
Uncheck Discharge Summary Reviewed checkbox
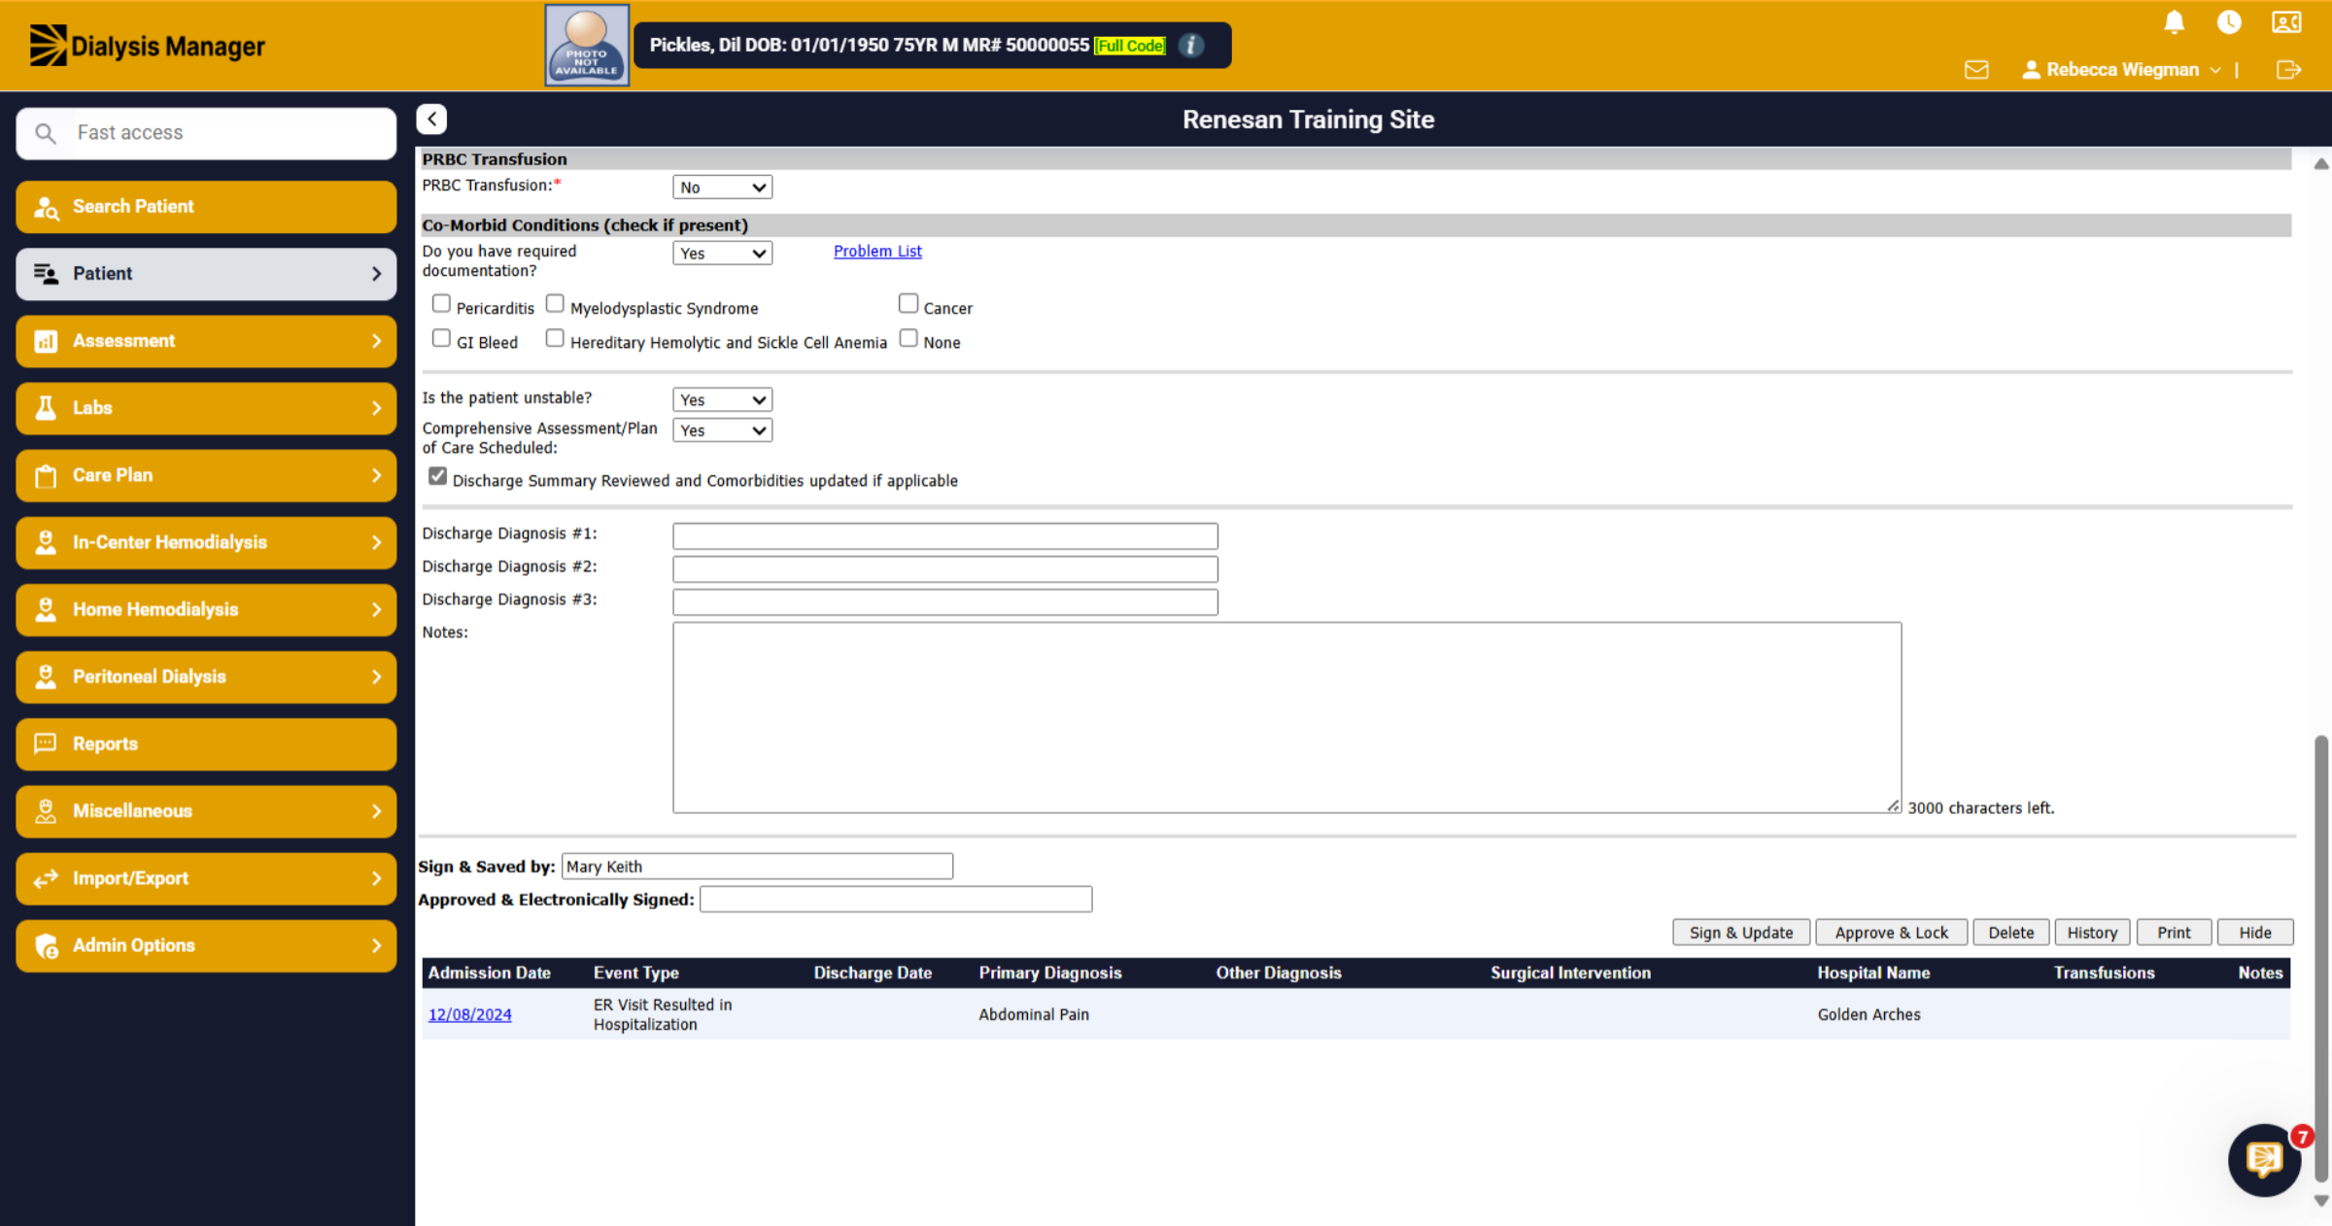coord(438,477)
